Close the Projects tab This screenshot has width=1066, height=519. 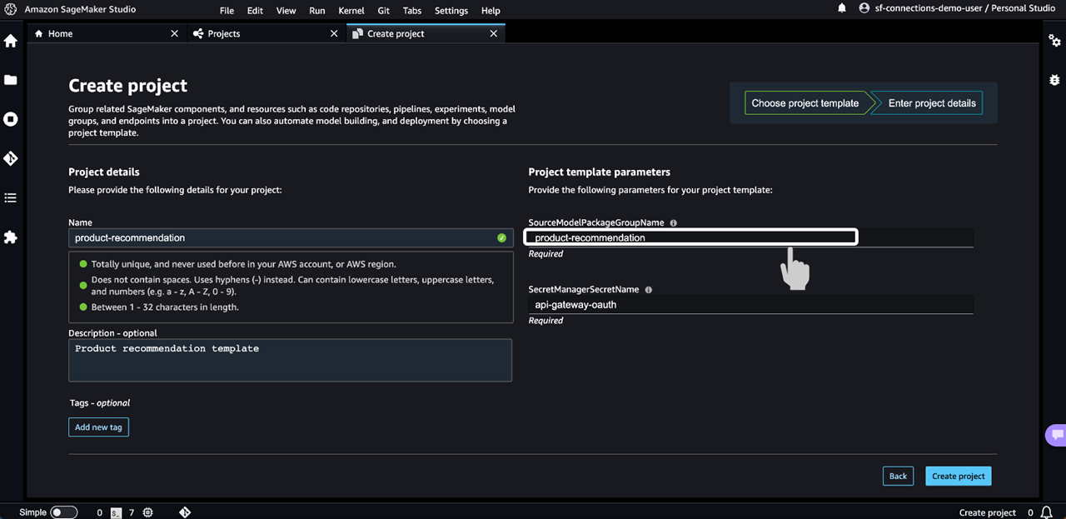point(334,33)
